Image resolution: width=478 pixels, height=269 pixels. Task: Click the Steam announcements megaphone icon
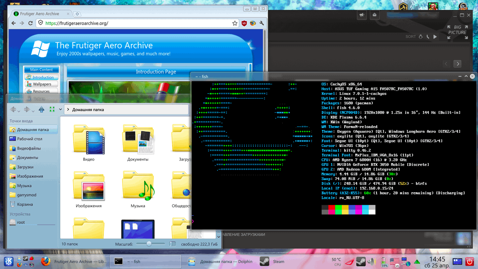pyautogui.click(x=362, y=15)
